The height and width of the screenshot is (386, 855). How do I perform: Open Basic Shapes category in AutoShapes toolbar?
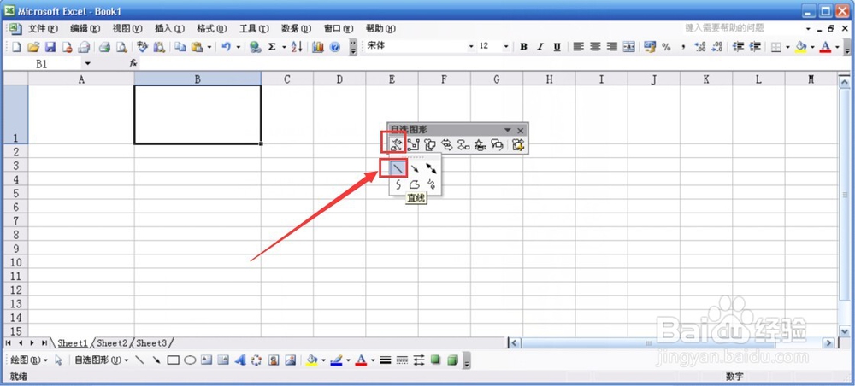430,145
